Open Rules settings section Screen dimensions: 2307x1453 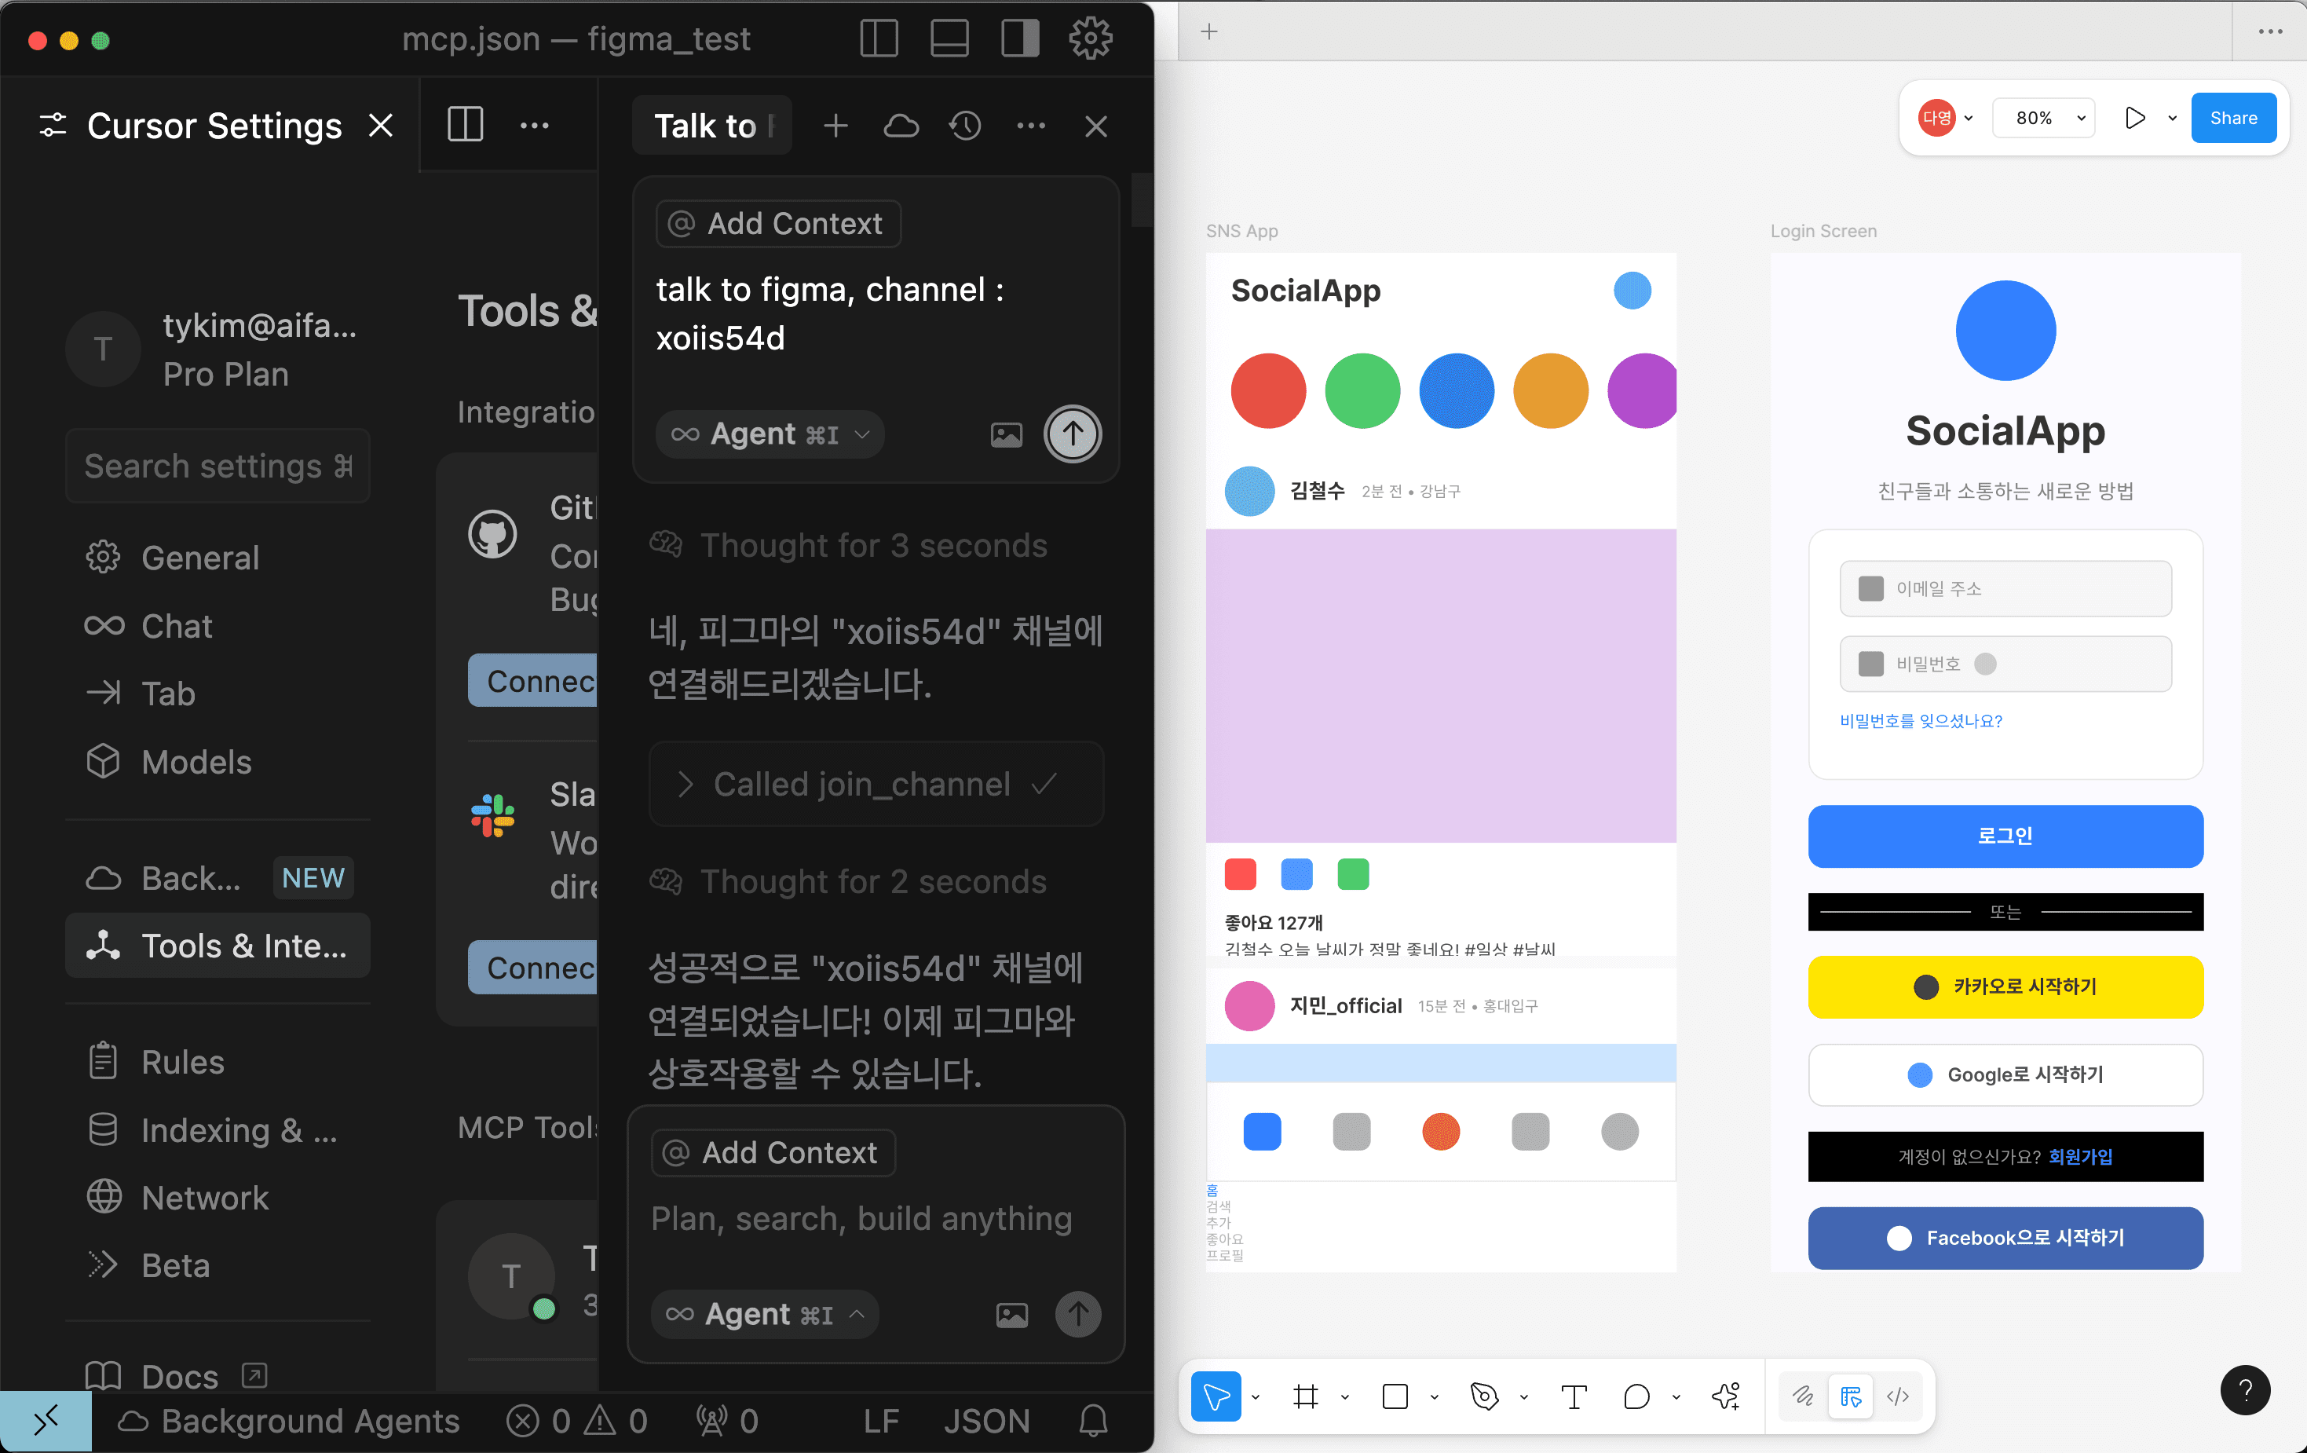click(x=218, y=1062)
